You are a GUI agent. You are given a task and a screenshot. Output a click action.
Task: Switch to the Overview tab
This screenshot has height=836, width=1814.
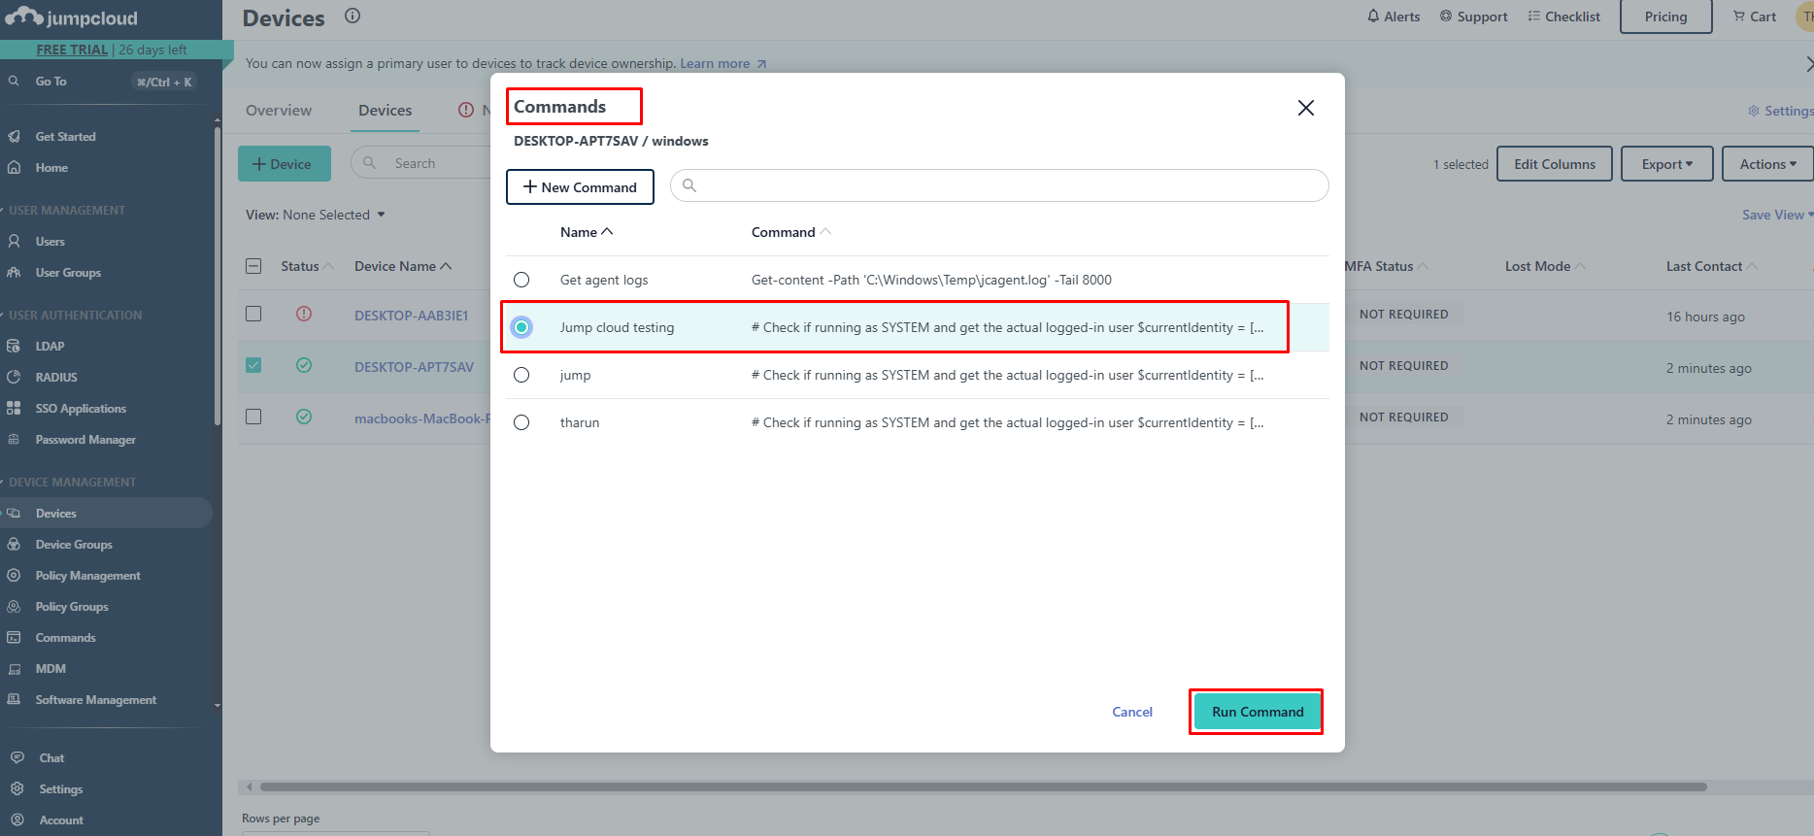pos(279,111)
